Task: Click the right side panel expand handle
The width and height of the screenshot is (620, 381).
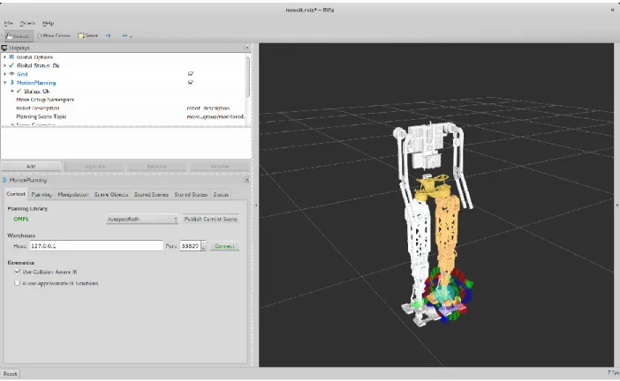Action: 616,205
